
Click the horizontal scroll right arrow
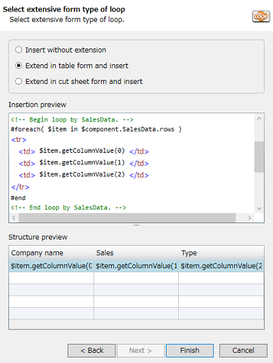(x=250, y=218)
